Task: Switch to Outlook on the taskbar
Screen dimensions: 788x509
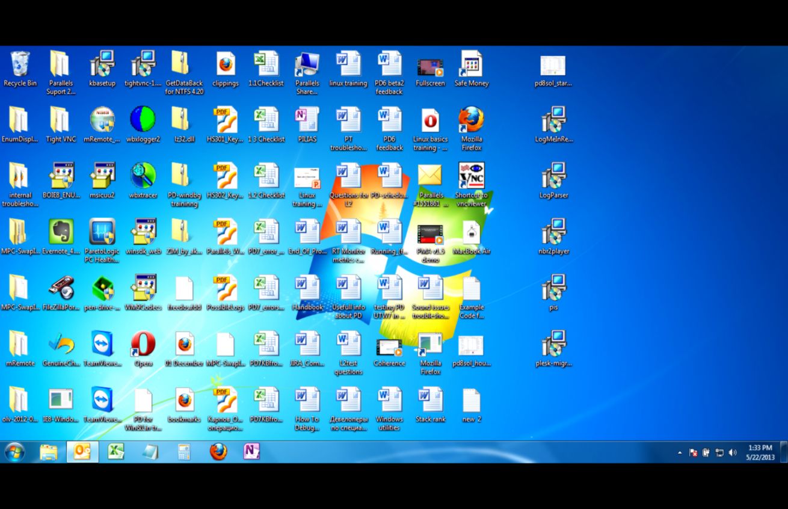Action: (81, 451)
